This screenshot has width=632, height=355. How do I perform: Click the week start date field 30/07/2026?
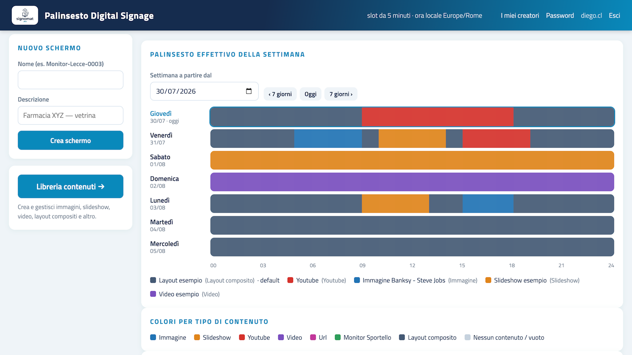[x=204, y=91]
